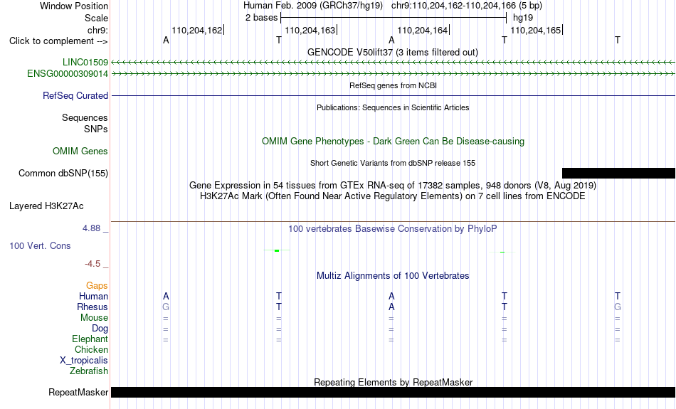Screen dimensions: 676x409
Task: Click the black RepeatMasker bar
Action: coord(394,392)
